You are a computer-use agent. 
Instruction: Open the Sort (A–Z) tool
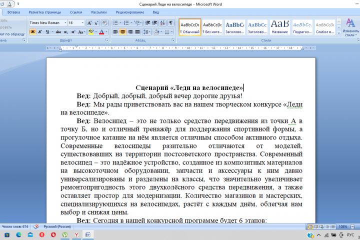(162, 22)
